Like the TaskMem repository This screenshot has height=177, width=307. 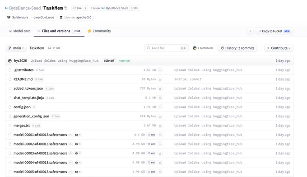tap(77, 8)
